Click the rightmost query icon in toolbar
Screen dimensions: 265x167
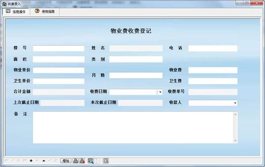tap(106, 161)
